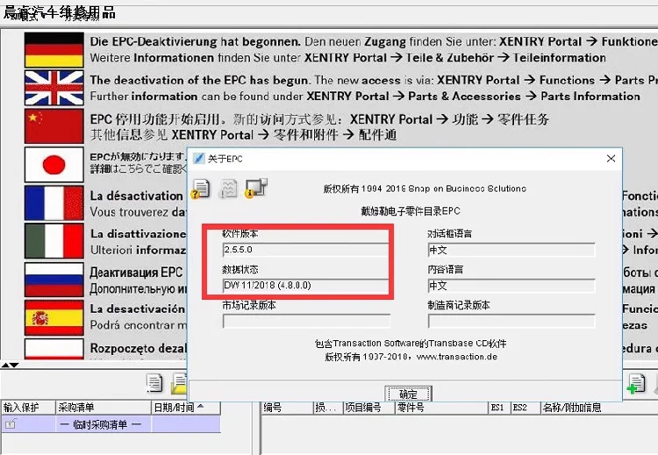This screenshot has height=455, width=658.
Task: Click the yellow folder icon above the shopping list
Action: (179, 383)
